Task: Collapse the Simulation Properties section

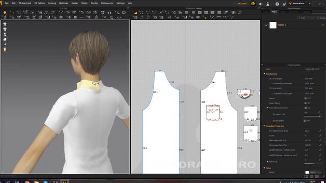Action: tap(264, 126)
